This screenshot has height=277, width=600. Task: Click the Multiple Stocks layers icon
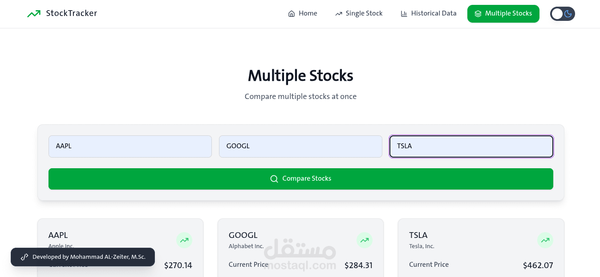[x=478, y=14]
